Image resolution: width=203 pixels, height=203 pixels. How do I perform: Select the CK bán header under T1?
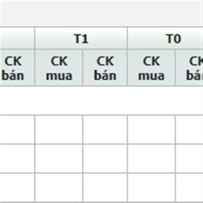[x=105, y=68]
